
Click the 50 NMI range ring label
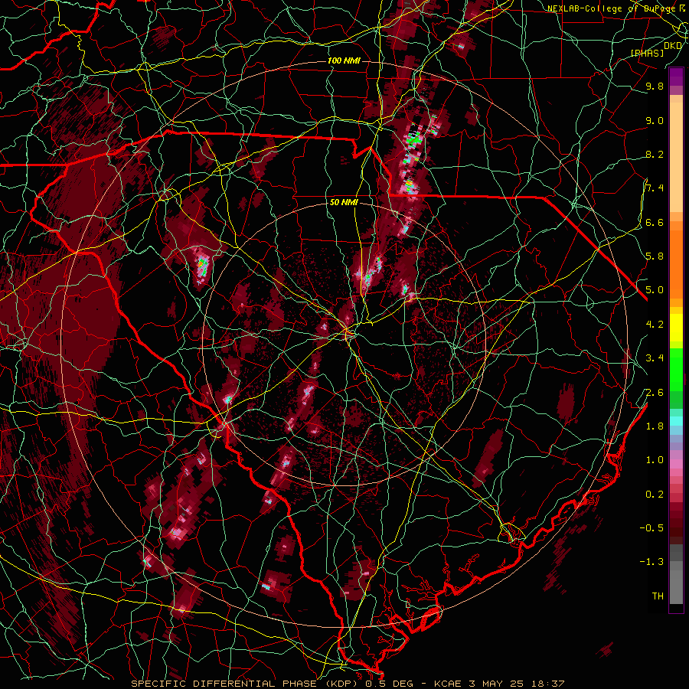click(344, 203)
